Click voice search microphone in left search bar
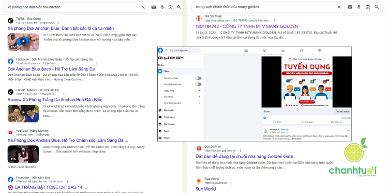This screenshot has width=387, height=193. (x=162, y=7)
